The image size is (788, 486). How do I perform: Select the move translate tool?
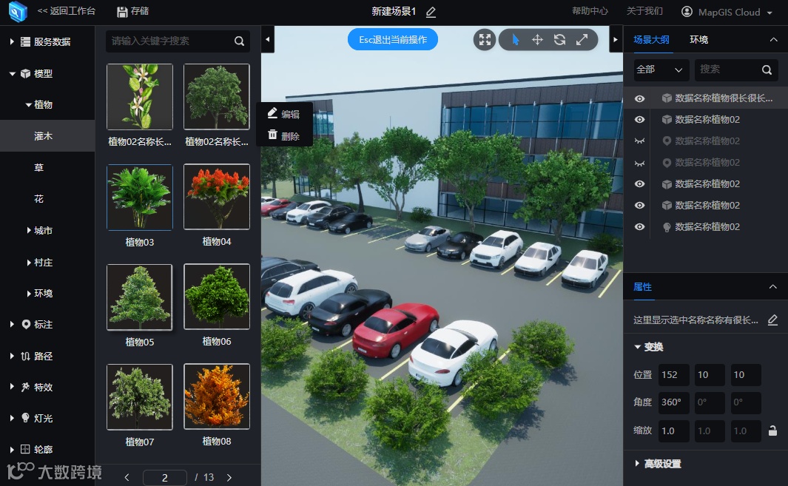pos(537,40)
